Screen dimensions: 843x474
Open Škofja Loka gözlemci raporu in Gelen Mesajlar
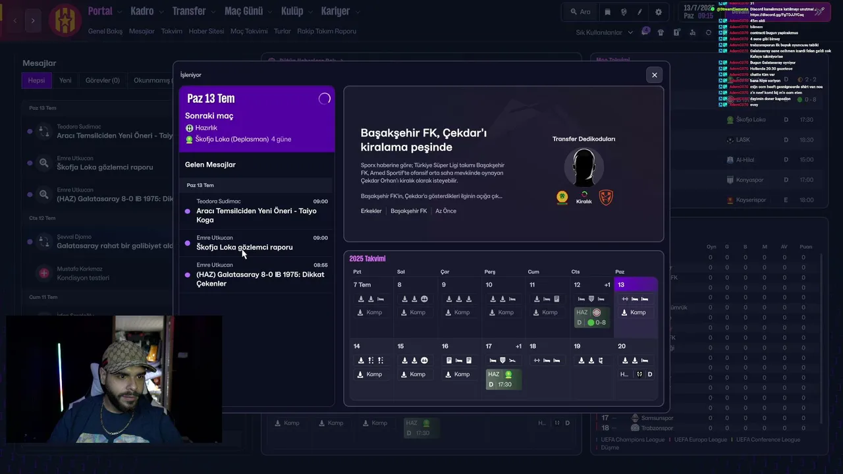pos(256,243)
